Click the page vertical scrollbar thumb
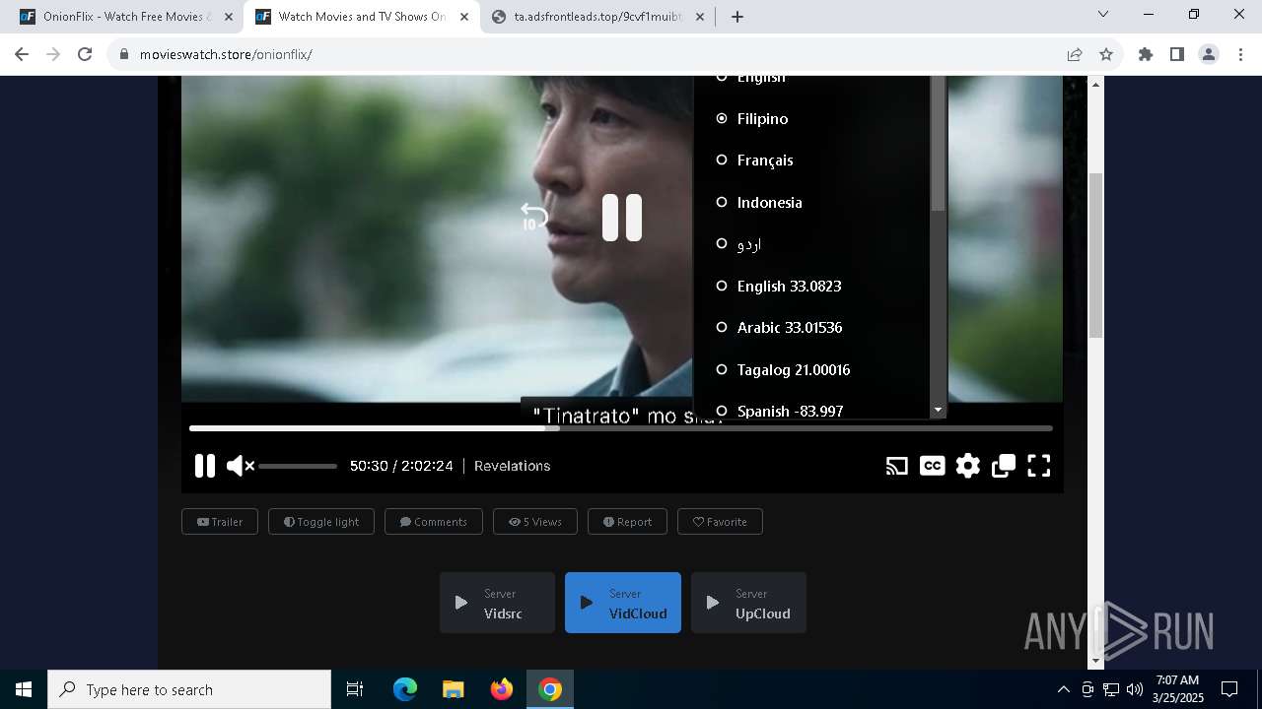Viewport: 1262px width, 709px height. [x=1095, y=255]
